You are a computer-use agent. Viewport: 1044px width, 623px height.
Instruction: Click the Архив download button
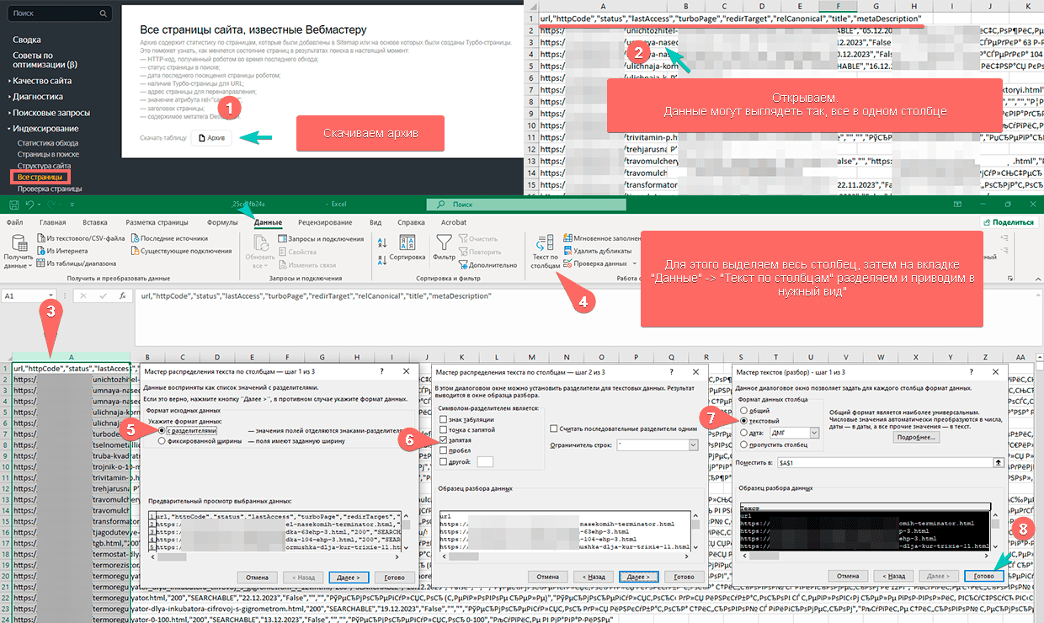211,138
